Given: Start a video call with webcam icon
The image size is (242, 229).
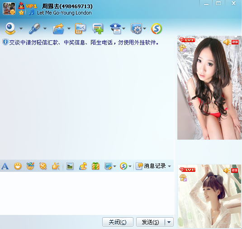Looking at the screenshot, I should pos(10,29).
